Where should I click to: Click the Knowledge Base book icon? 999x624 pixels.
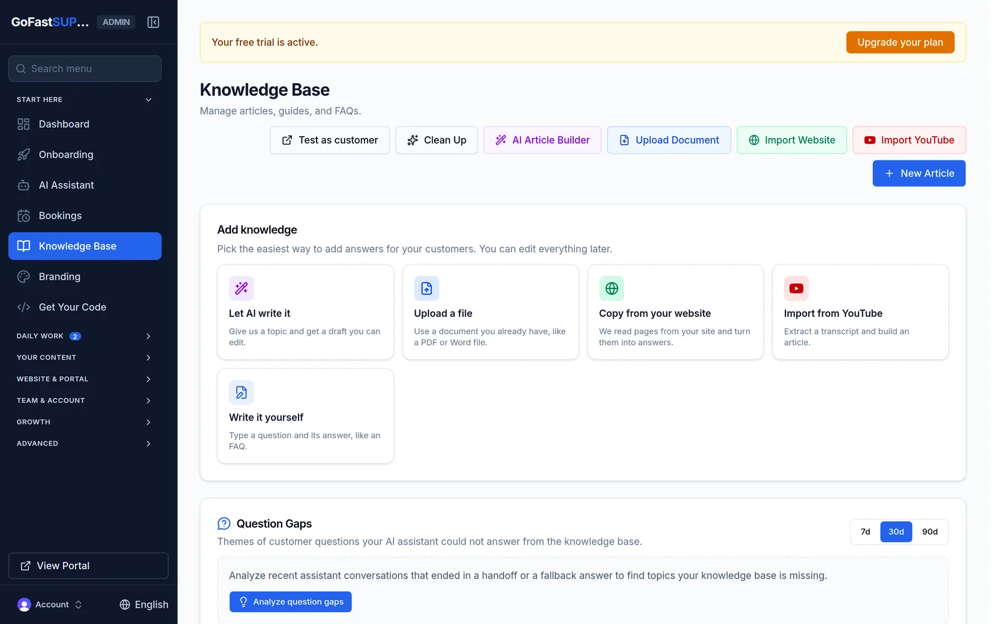tap(24, 246)
